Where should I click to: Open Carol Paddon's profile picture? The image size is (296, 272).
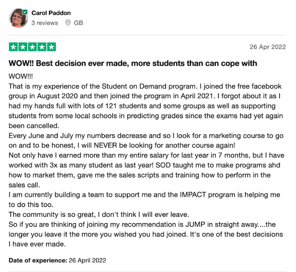18,18
